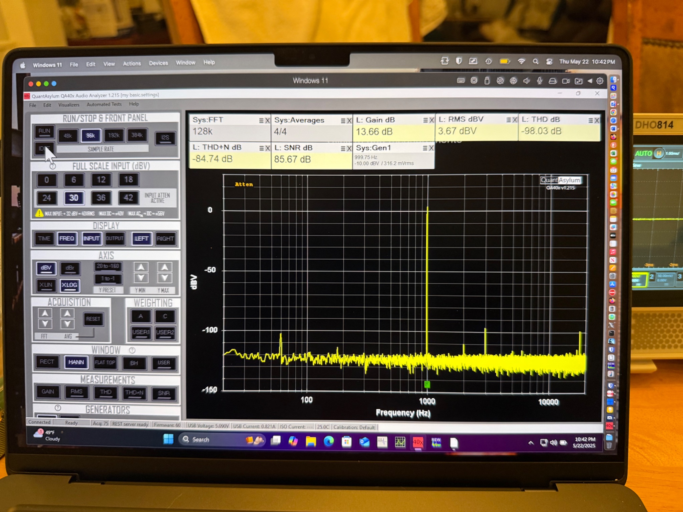Screen dimensions: 683x512
Task: Toggle the RIGHT channel display
Action: point(165,239)
